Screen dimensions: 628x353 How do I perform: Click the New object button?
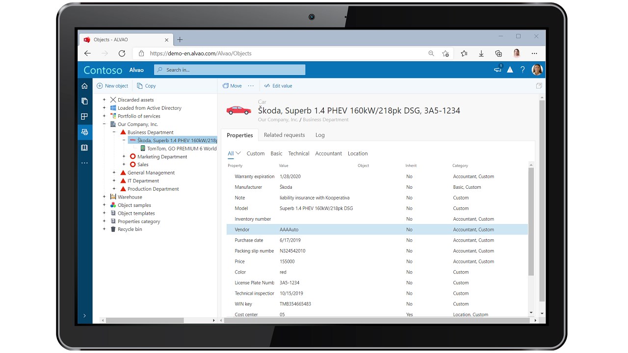pyautogui.click(x=112, y=86)
